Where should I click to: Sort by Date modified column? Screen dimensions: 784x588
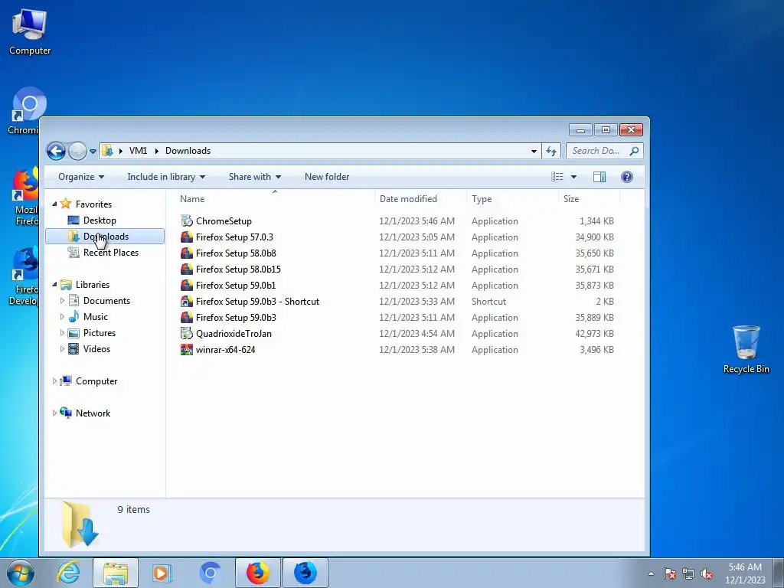(x=420, y=198)
